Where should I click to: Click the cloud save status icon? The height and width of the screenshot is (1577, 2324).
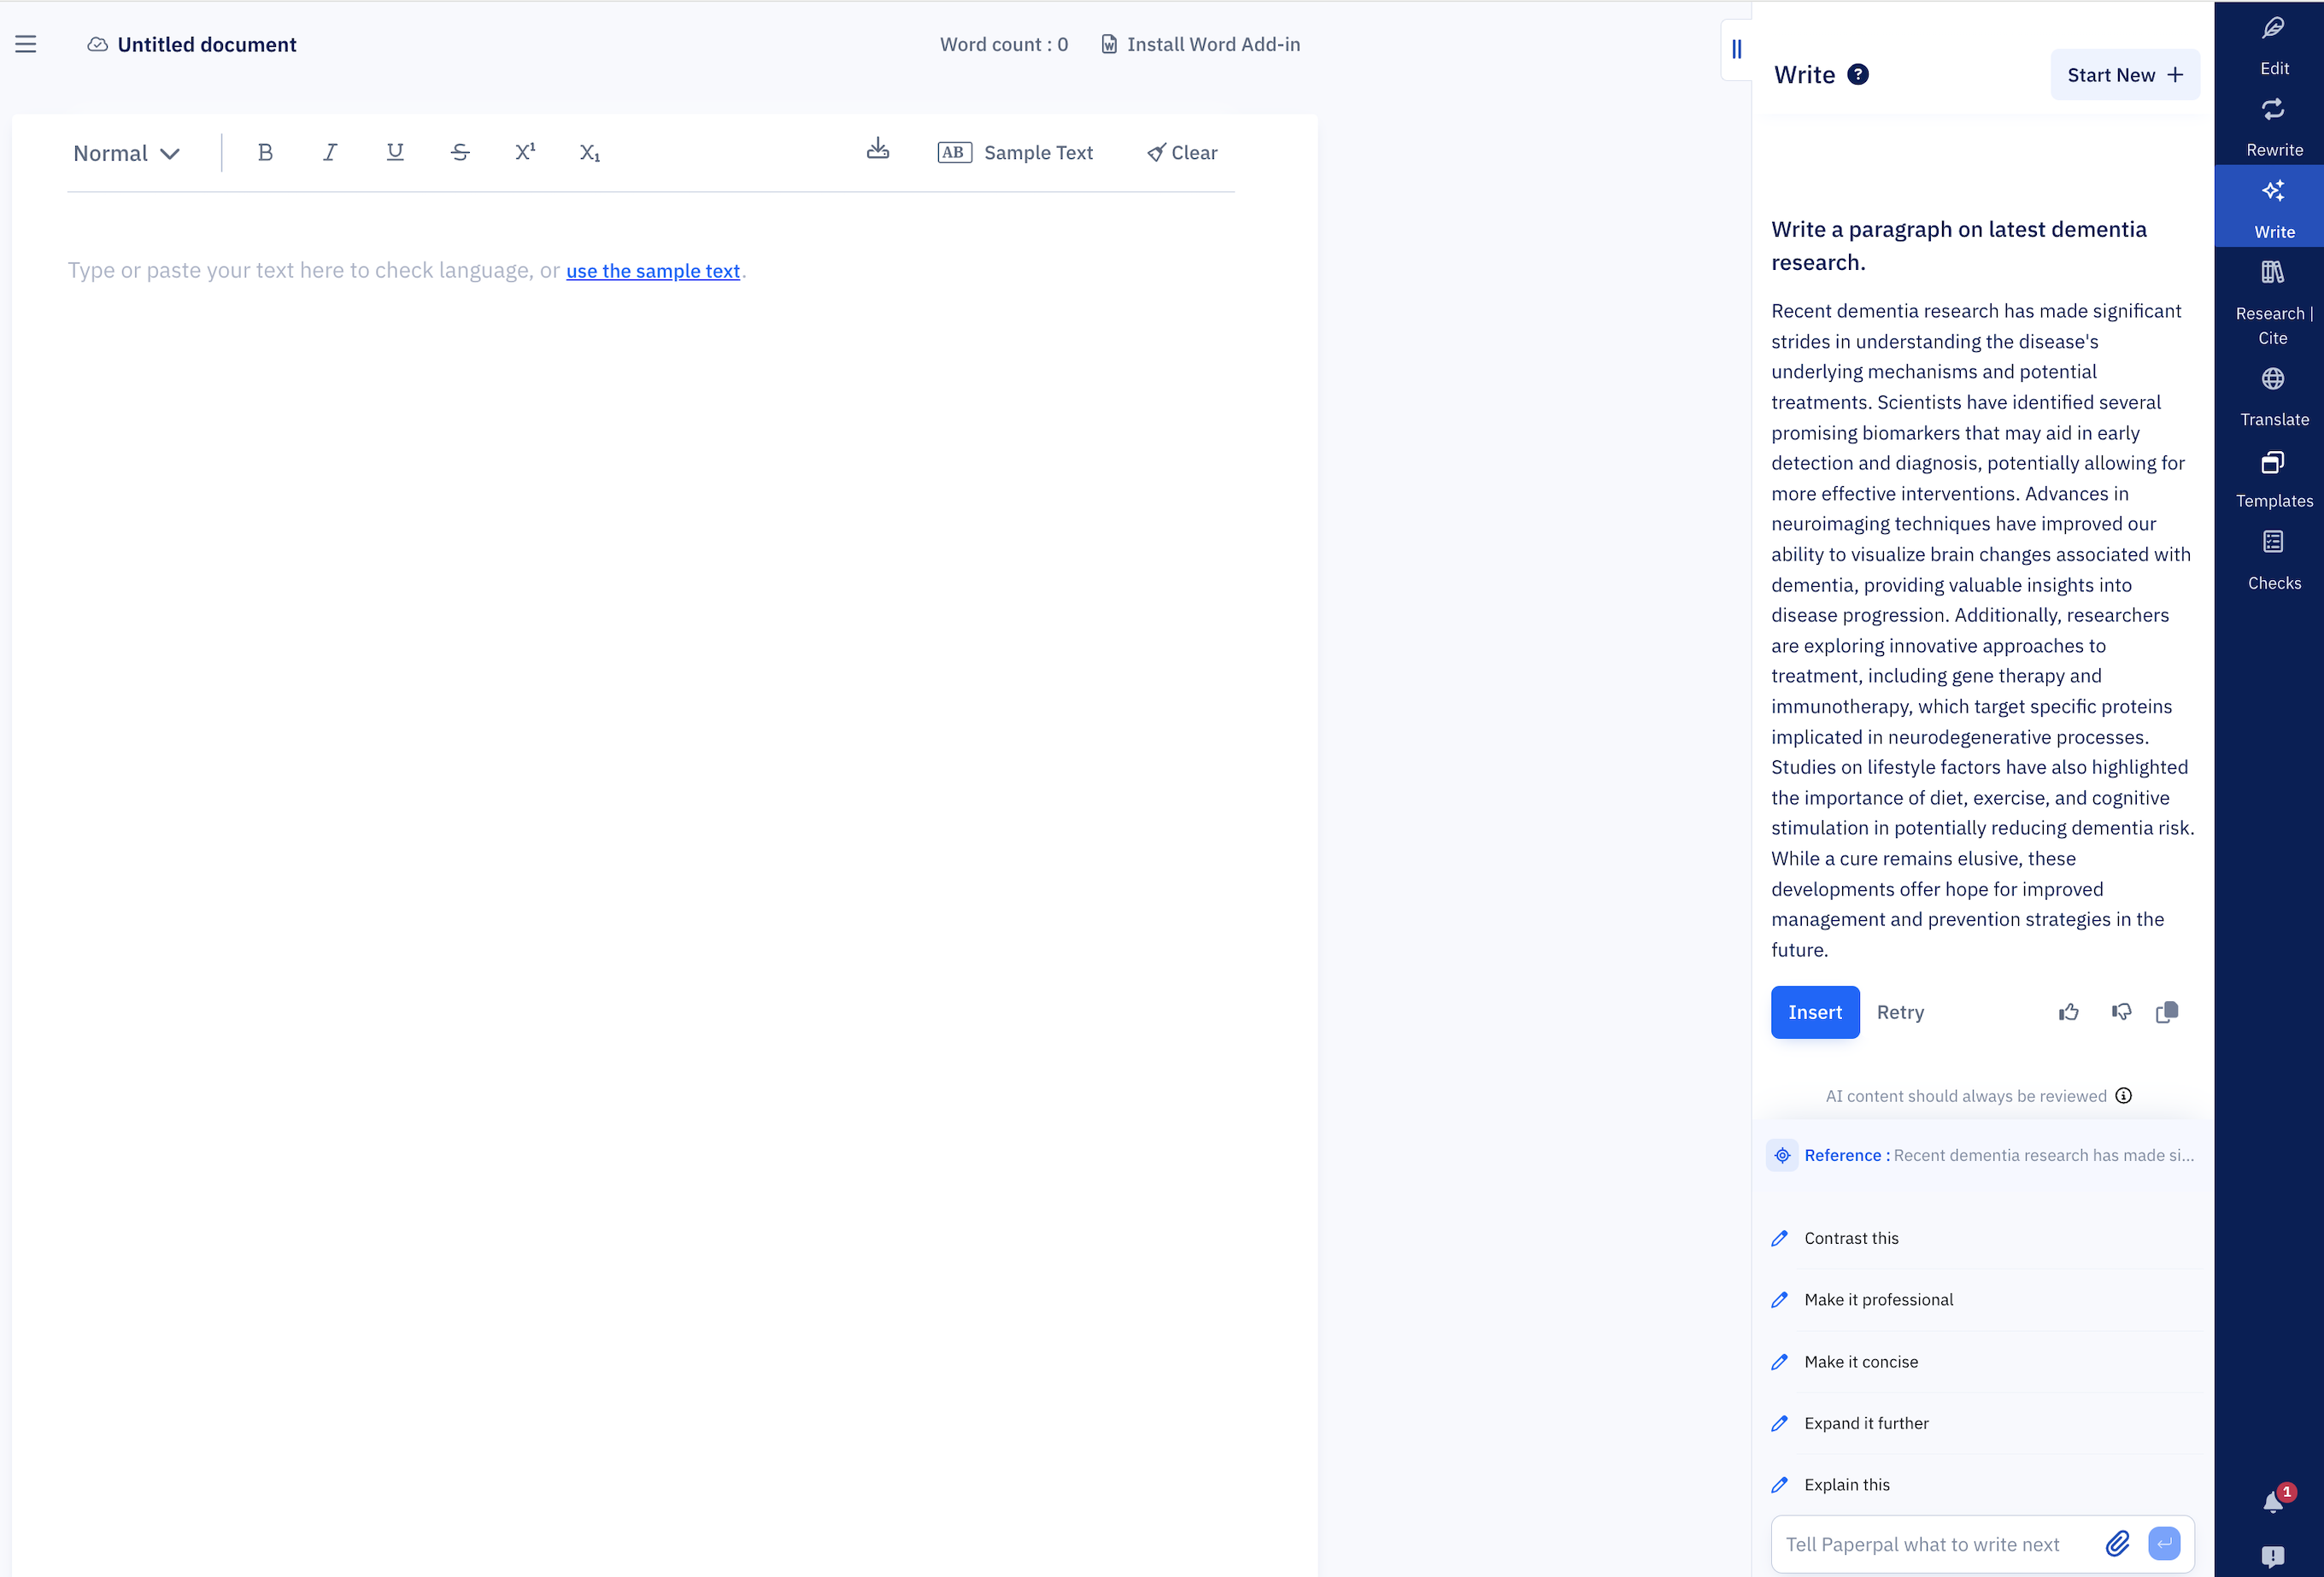click(x=97, y=44)
